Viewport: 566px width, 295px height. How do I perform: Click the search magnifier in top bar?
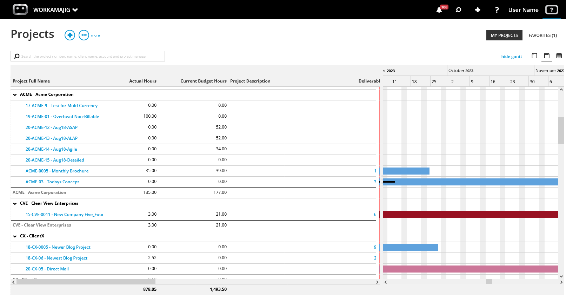click(458, 10)
